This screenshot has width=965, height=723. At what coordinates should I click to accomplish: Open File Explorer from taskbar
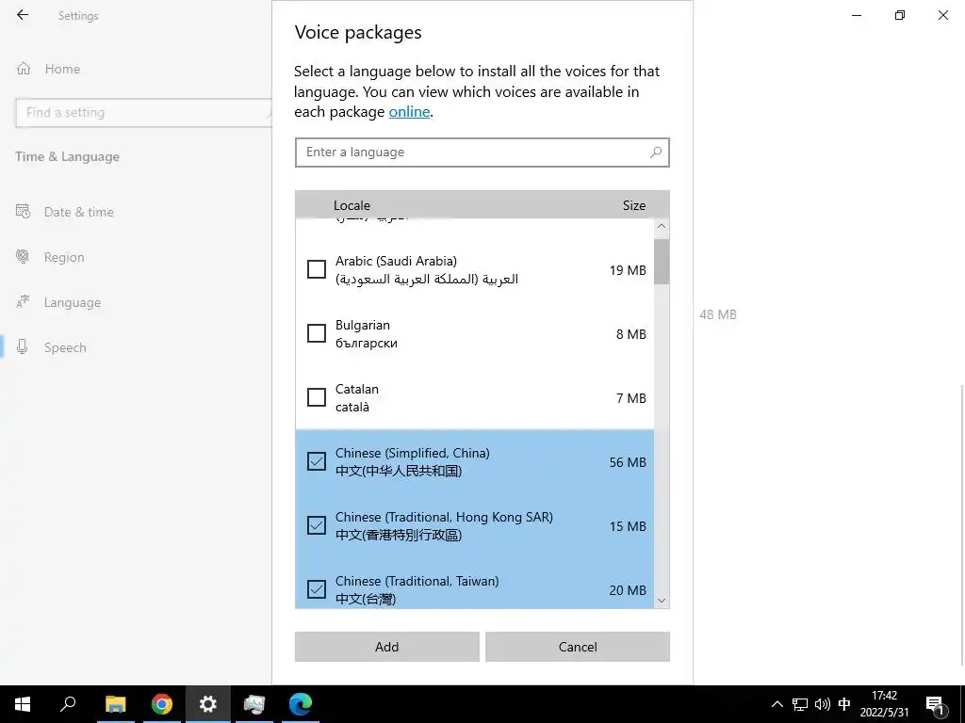click(x=115, y=704)
